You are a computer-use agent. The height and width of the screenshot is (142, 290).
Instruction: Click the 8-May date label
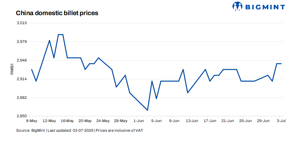31,121
